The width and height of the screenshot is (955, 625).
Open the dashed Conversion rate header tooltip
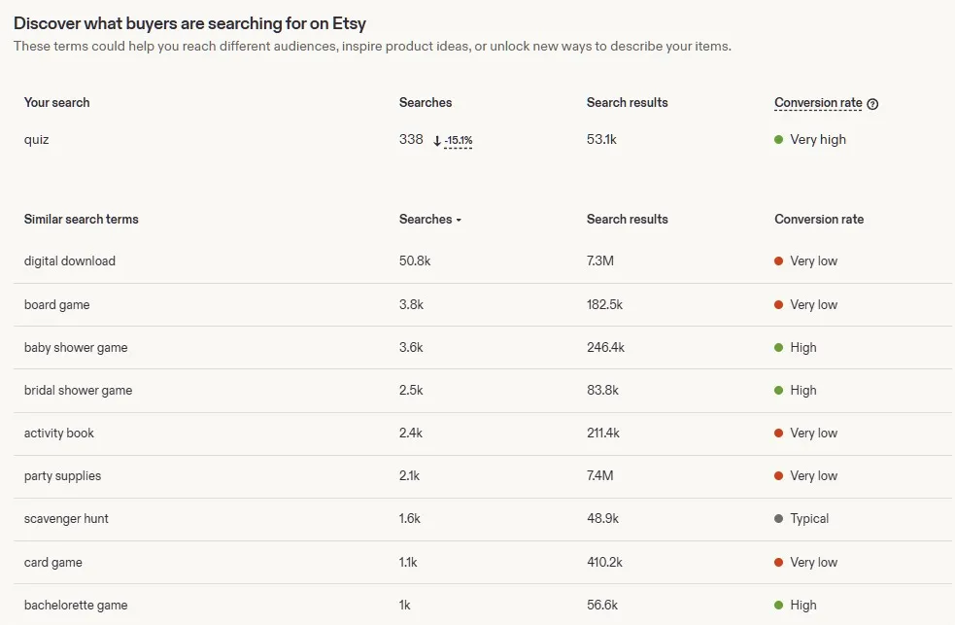(x=818, y=103)
